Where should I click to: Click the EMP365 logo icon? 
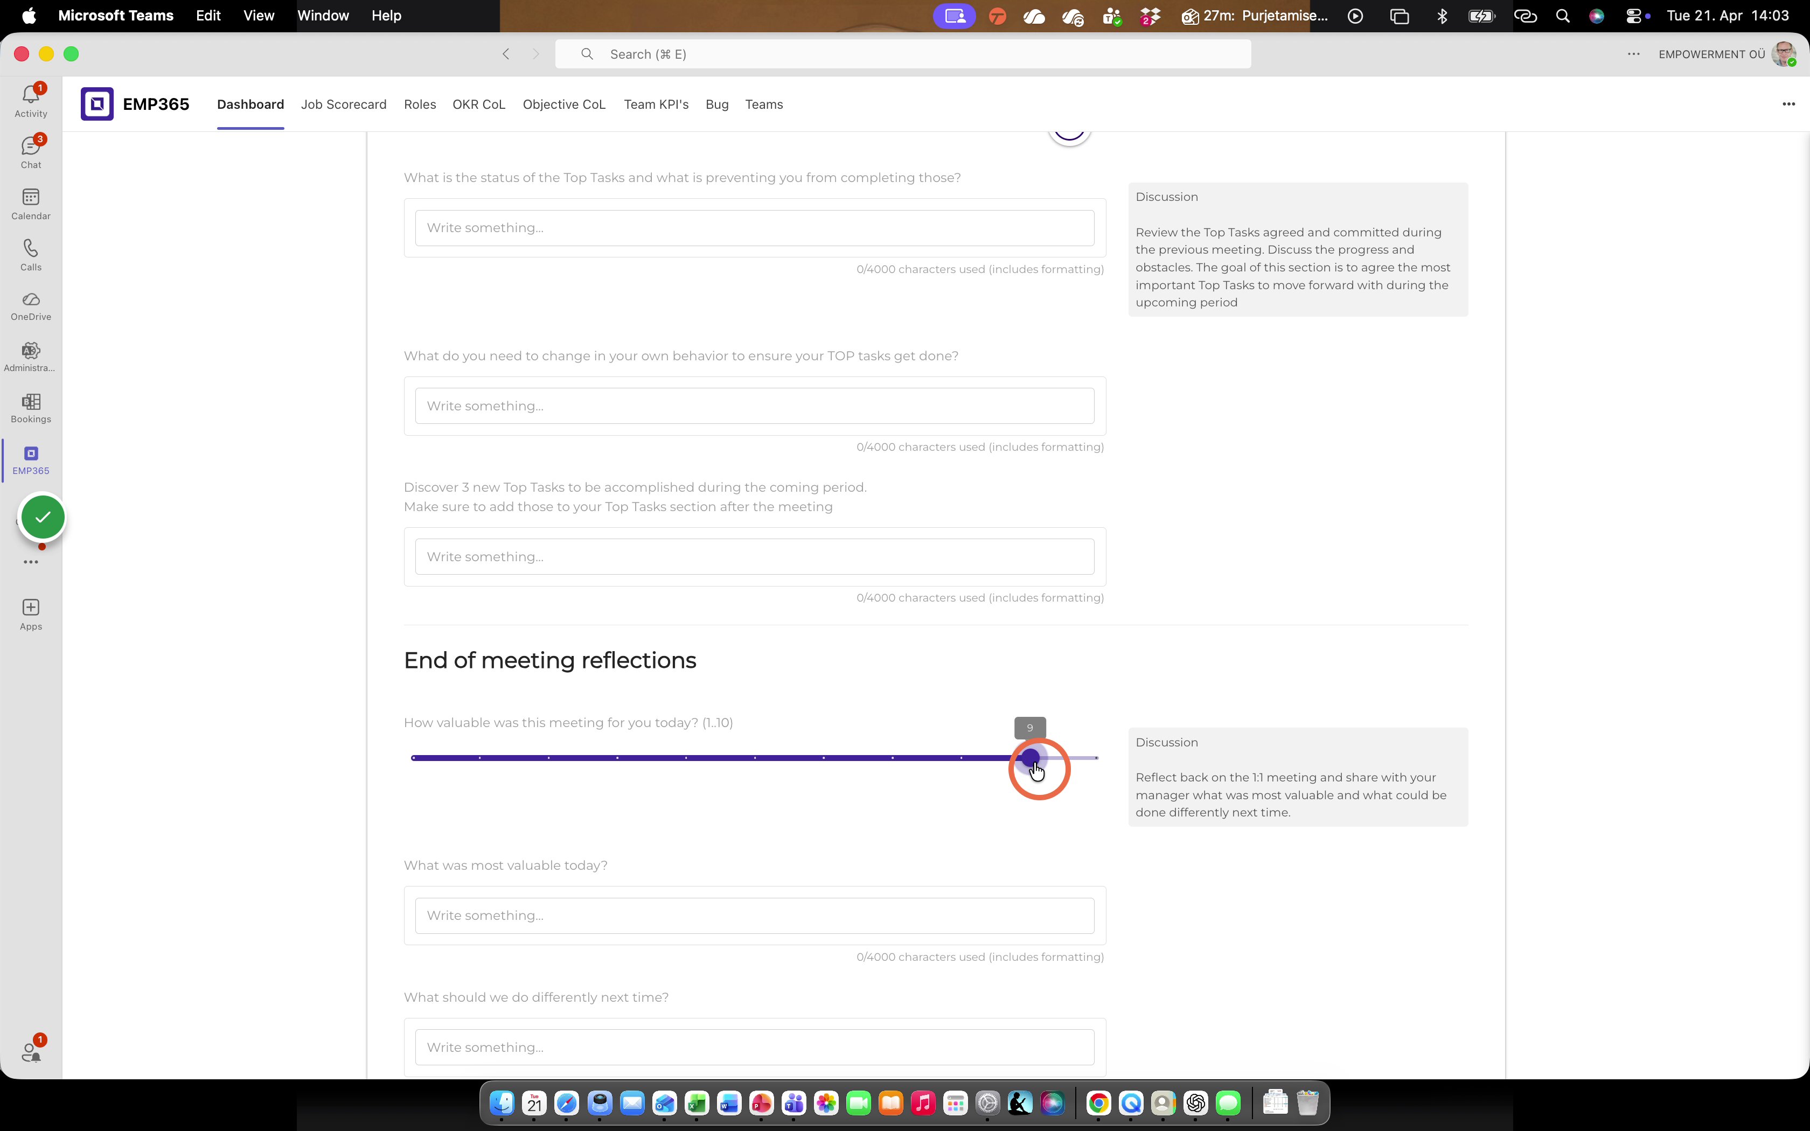click(x=97, y=104)
